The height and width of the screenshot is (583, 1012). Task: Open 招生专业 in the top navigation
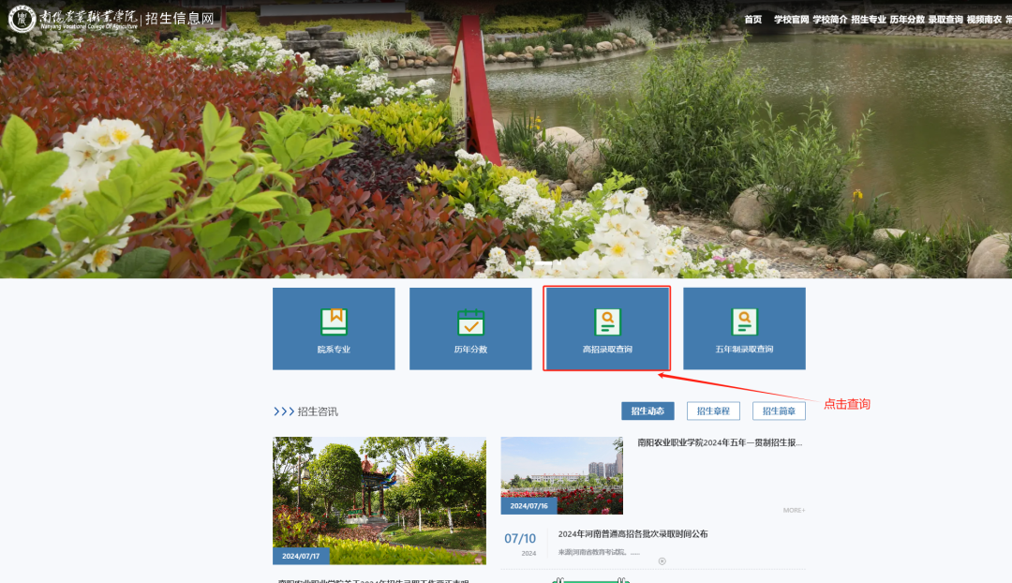pyautogui.click(x=869, y=20)
